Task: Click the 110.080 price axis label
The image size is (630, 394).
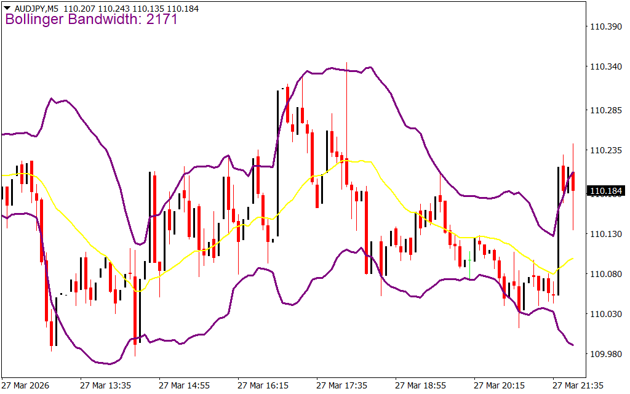Action: pos(606,274)
